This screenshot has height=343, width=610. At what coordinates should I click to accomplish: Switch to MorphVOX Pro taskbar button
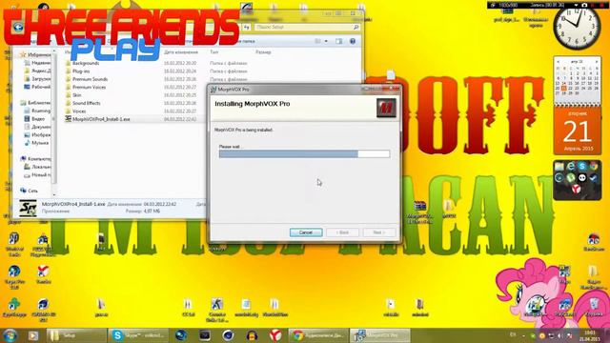tap(380, 334)
